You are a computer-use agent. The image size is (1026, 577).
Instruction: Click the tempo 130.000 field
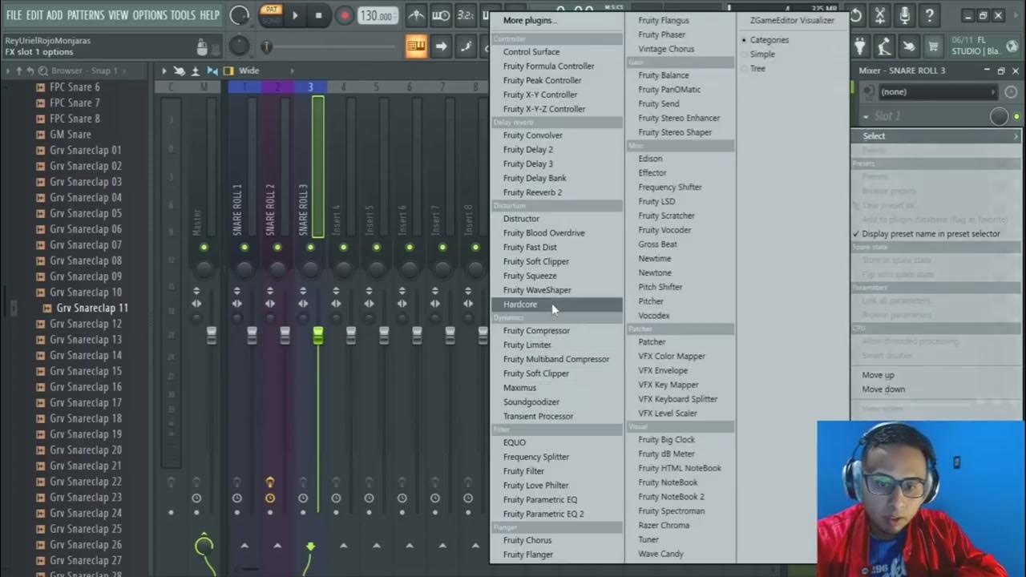[377, 15]
